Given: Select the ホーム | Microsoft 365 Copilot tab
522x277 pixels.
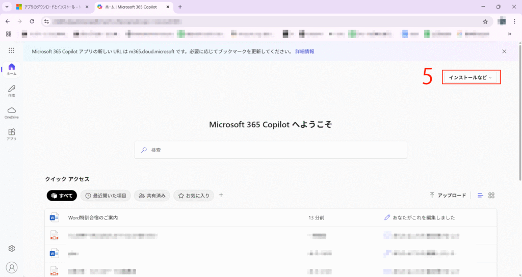Looking at the screenshot, I should click(133, 7).
